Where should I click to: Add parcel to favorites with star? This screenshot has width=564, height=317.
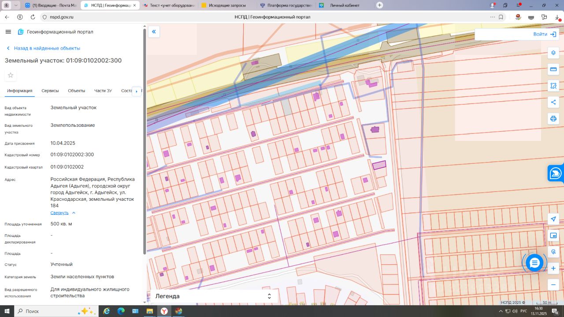11,75
